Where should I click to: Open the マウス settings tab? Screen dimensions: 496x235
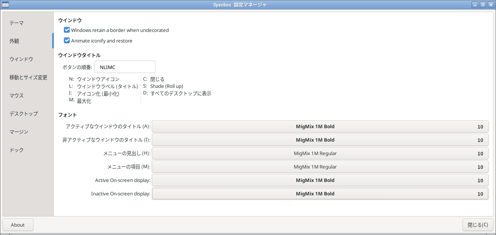point(28,96)
